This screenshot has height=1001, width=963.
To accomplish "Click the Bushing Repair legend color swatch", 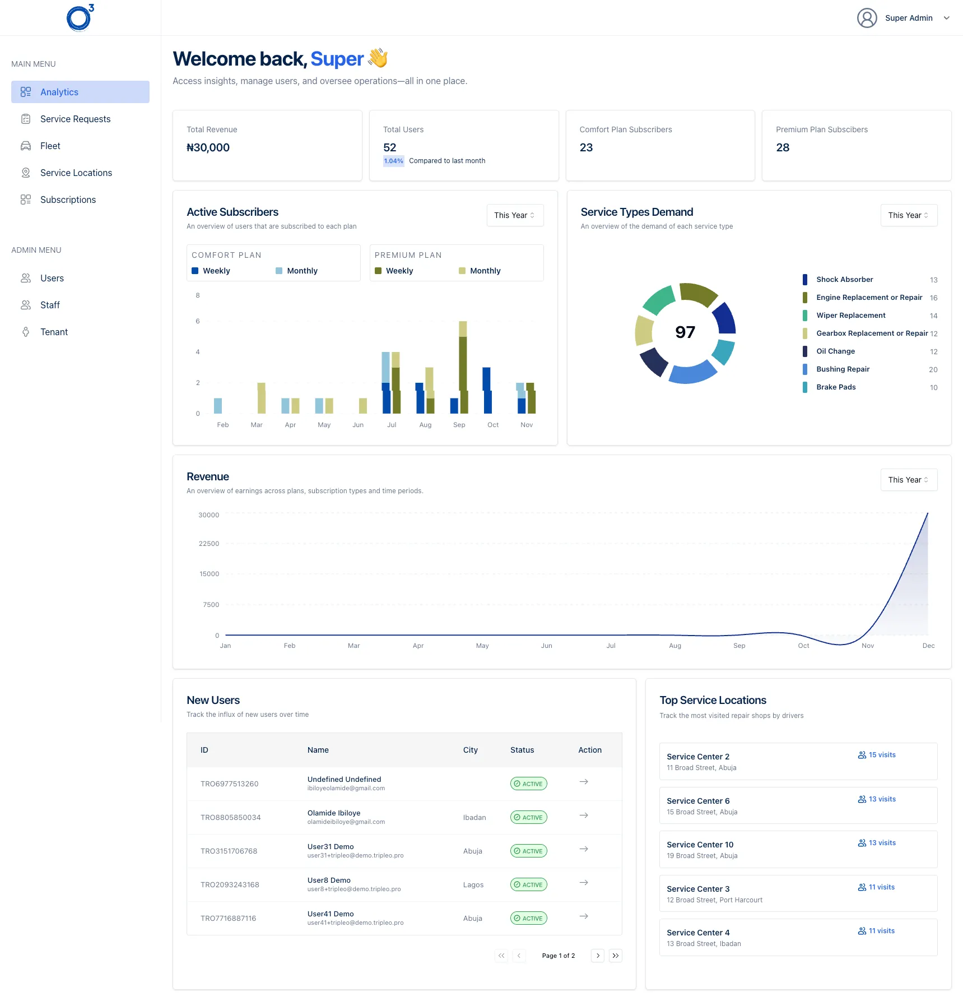I will tap(805, 369).
